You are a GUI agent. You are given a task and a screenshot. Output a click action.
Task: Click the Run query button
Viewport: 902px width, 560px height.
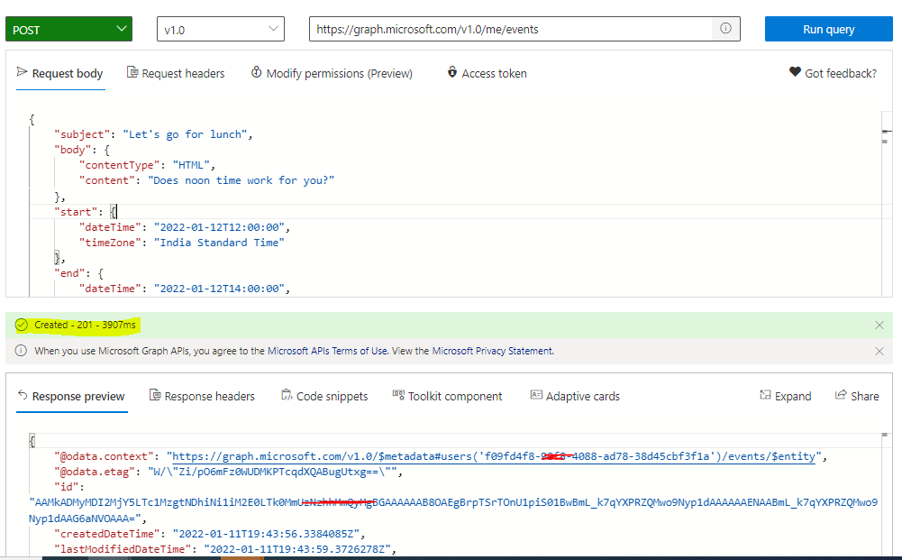click(828, 28)
